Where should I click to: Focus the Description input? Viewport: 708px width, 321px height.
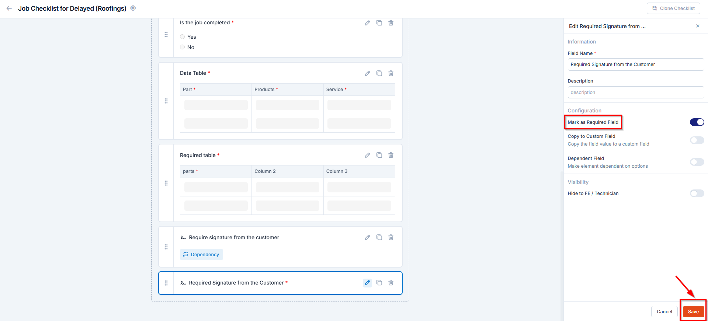[636, 93]
